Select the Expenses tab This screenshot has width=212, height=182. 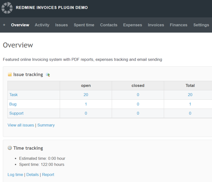click(132, 25)
